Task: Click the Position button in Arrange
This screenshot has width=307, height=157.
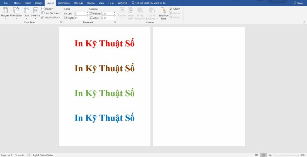Action: [x=122, y=13]
